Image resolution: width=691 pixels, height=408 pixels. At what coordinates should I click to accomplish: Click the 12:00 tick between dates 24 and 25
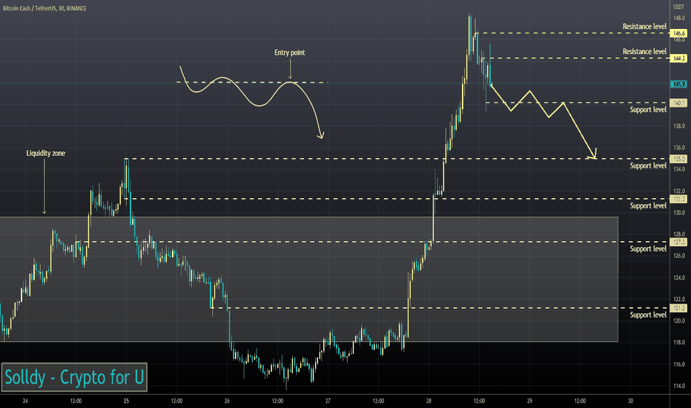(76, 401)
